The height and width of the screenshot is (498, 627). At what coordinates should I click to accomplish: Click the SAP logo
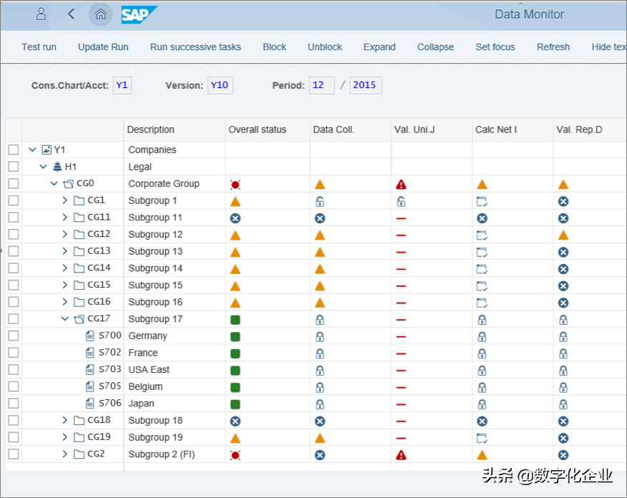(138, 14)
